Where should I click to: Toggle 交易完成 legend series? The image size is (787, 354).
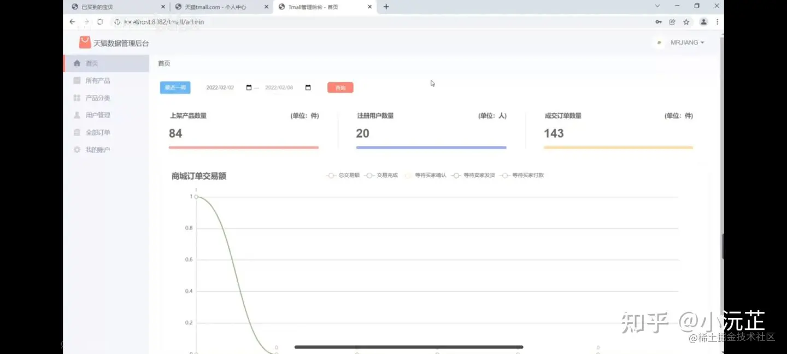[381, 175]
